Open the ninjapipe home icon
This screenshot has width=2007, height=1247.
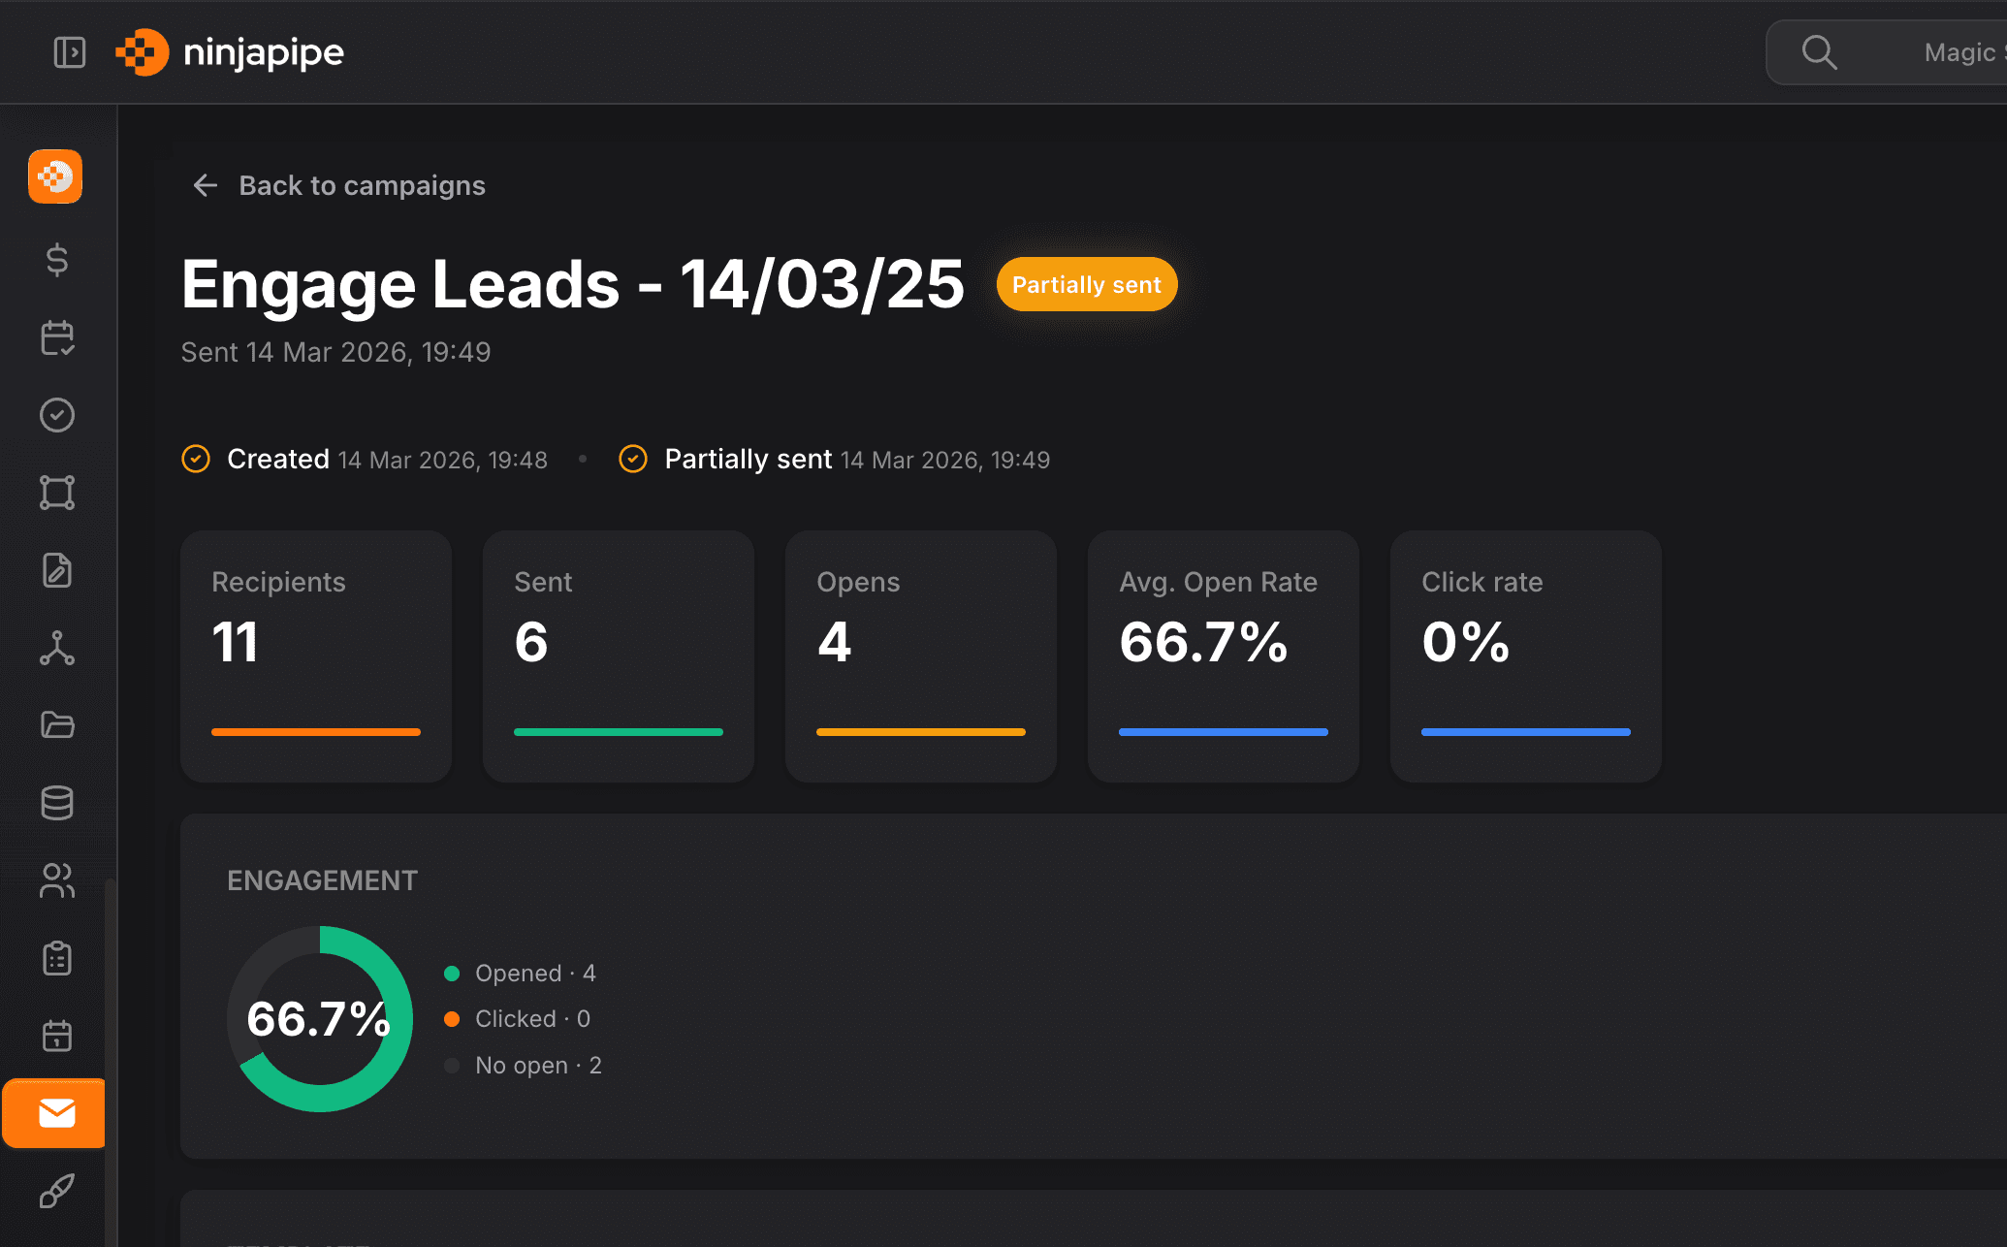[x=55, y=176]
